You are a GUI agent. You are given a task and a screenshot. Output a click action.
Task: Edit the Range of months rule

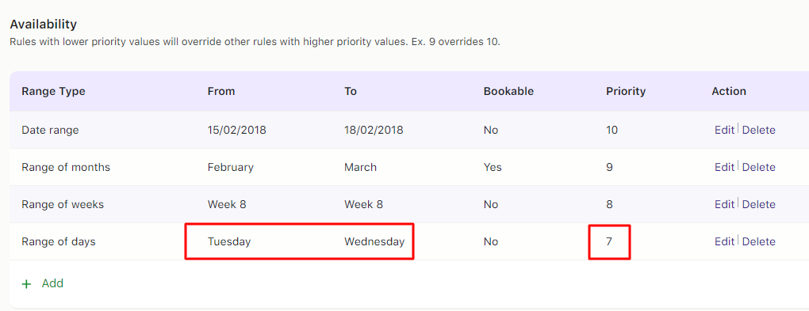724,167
